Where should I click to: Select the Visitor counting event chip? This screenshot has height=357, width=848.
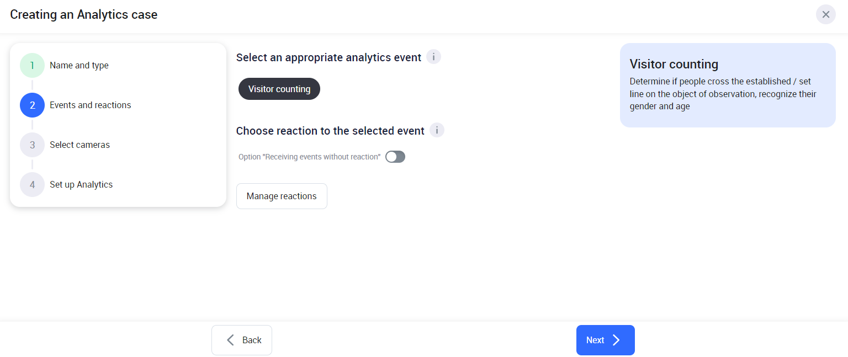click(x=279, y=89)
